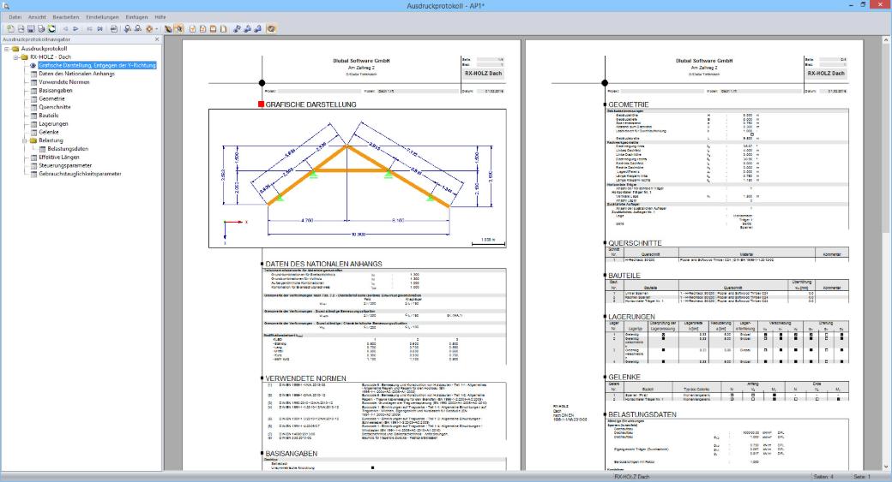The width and height of the screenshot is (892, 482).
Task: Open the Einfügen menu
Action: (136, 17)
